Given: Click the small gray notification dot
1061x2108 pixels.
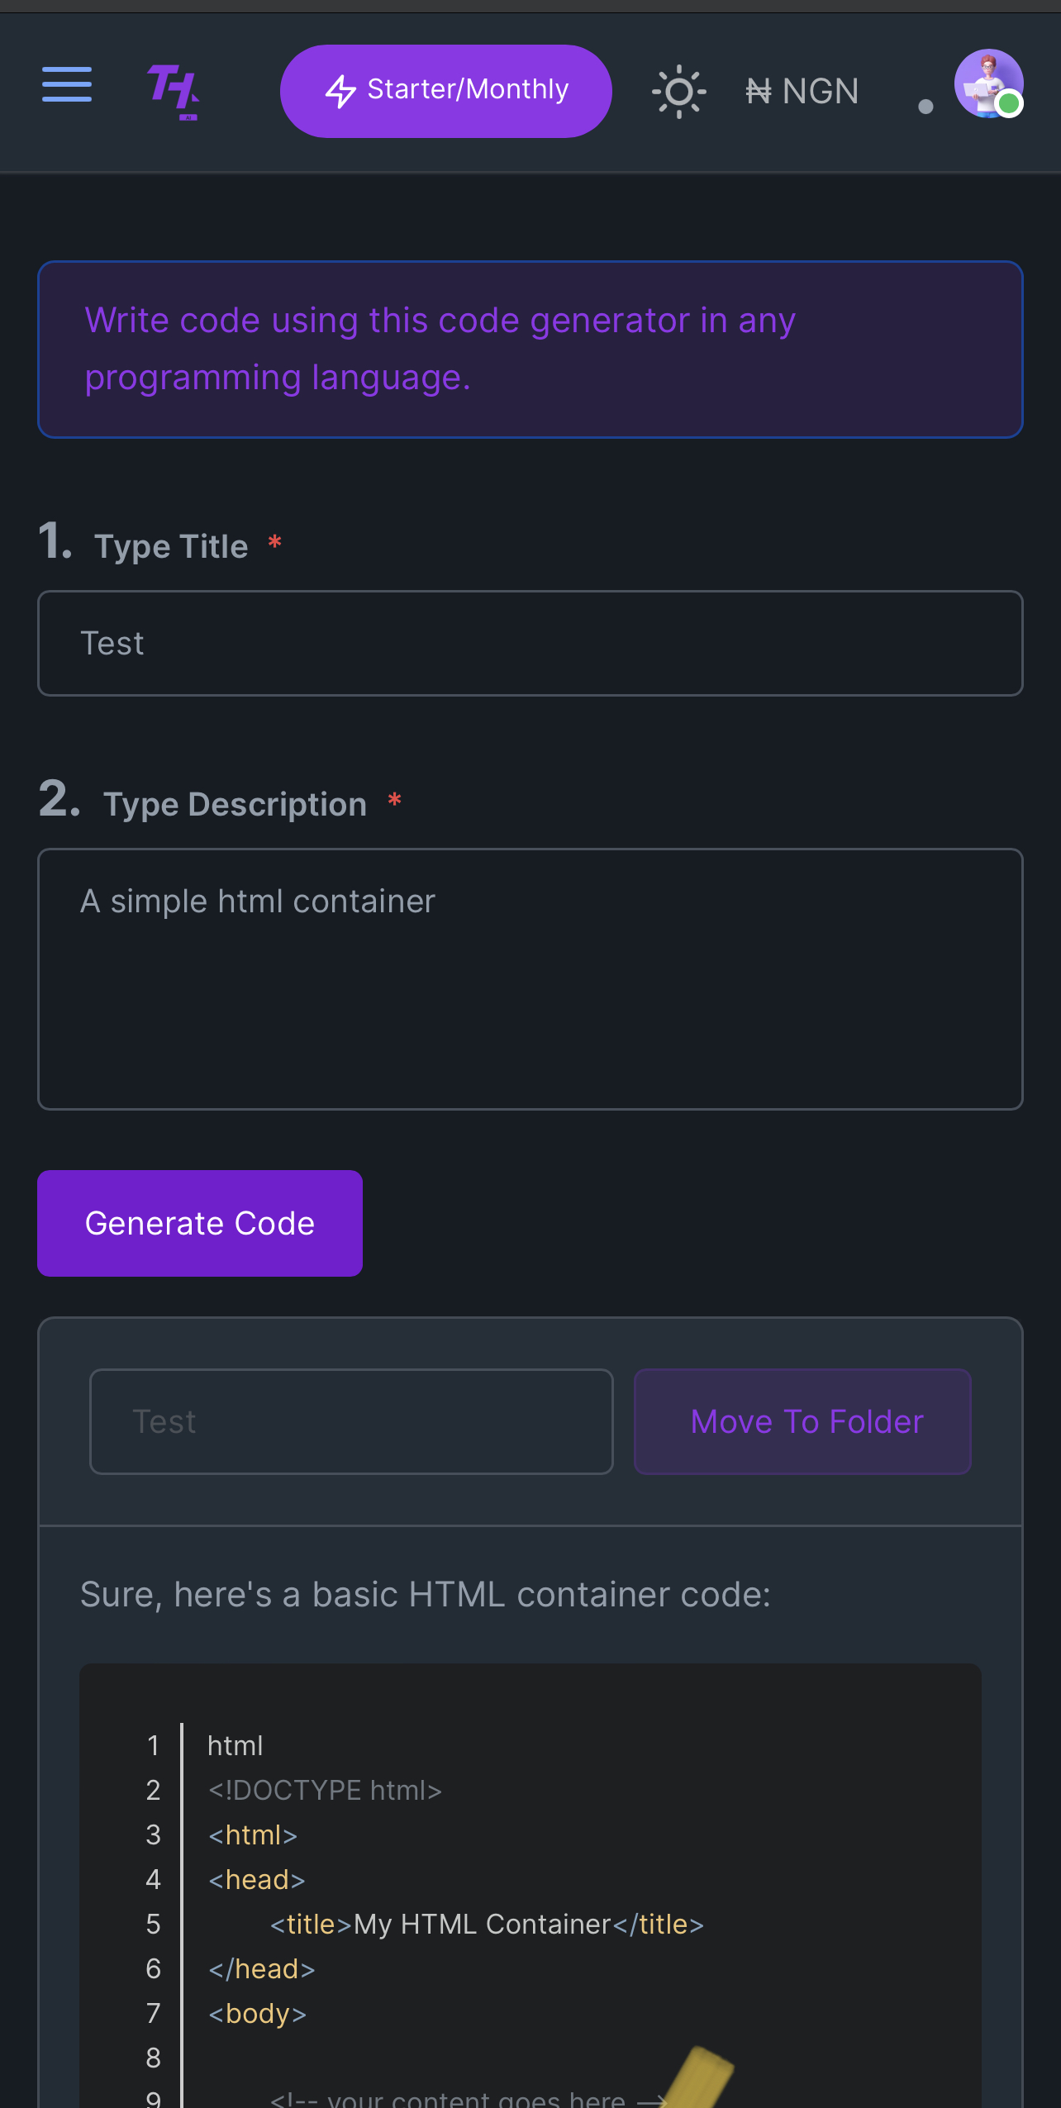Looking at the screenshot, I should 925,107.
